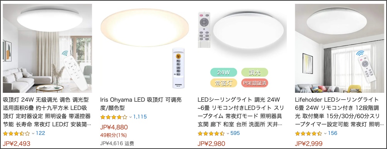Viewport: 387px width, 149px height.
Task: Expand rating dropdown arrow next to 122
Action: (33, 134)
